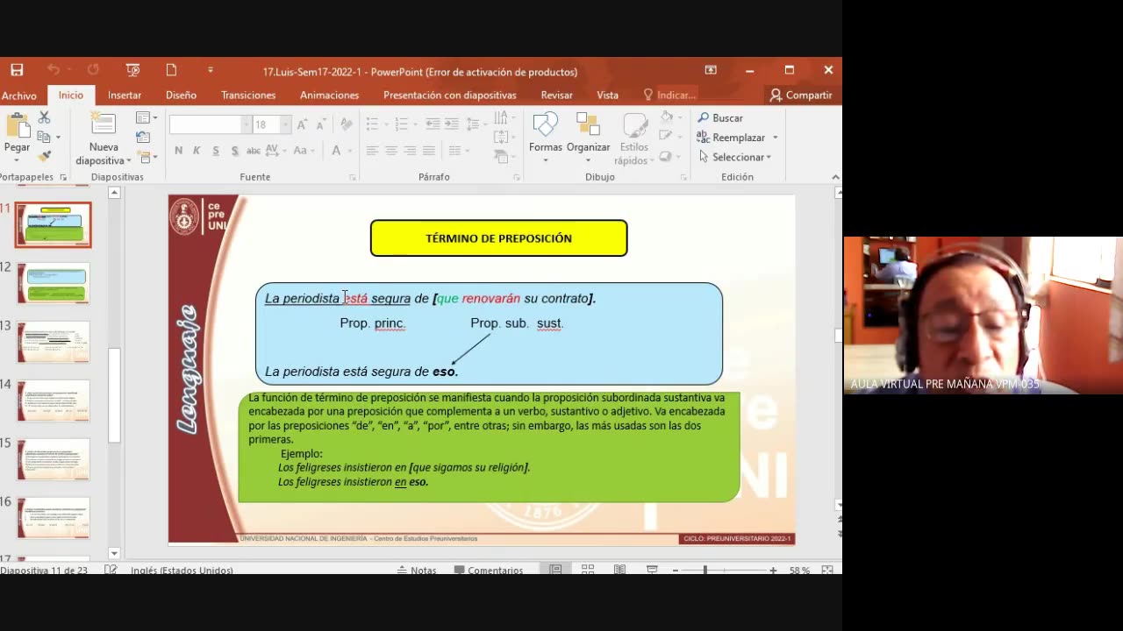Image resolution: width=1123 pixels, height=631 pixels.
Task: Toggle align text left
Action: (x=372, y=151)
